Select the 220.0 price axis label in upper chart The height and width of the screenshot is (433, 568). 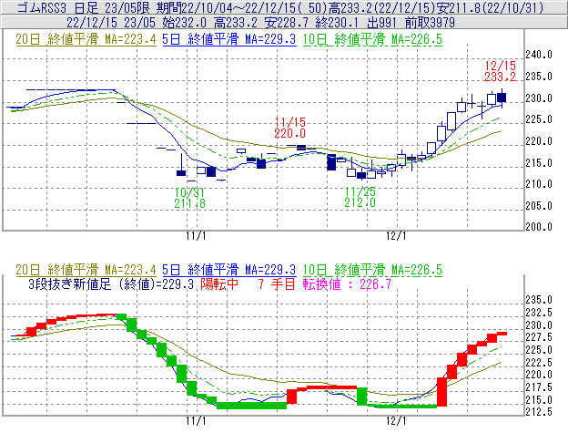click(539, 141)
